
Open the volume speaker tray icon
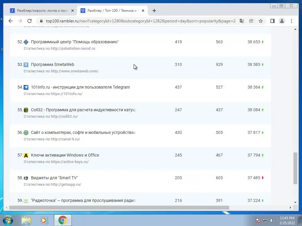(x=272, y=220)
